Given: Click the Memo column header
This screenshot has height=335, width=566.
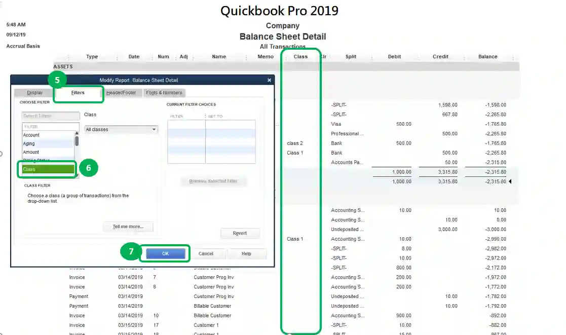Looking at the screenshot, I should click(266, 57).
